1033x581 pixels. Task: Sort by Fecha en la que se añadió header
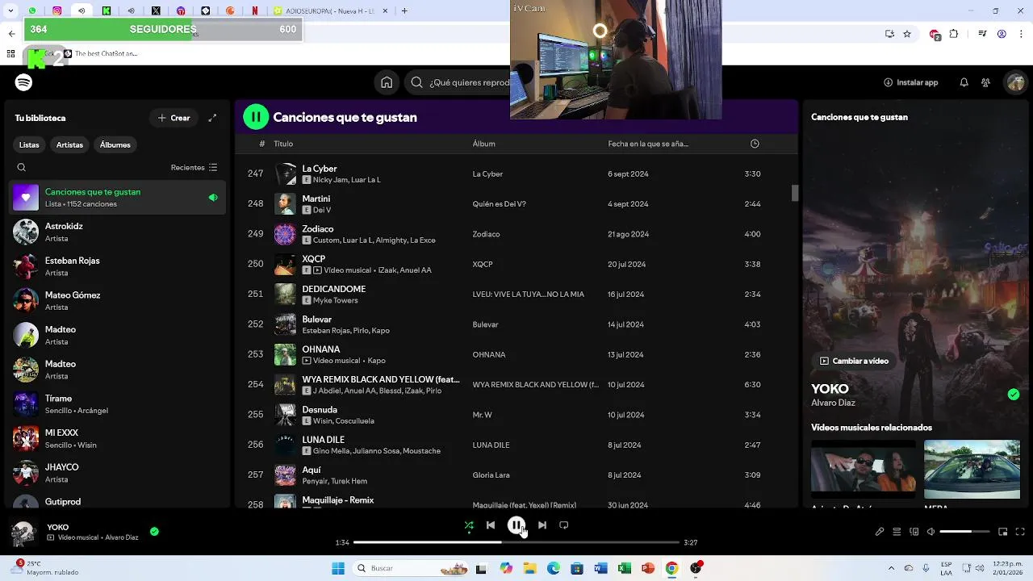[648, 144]
